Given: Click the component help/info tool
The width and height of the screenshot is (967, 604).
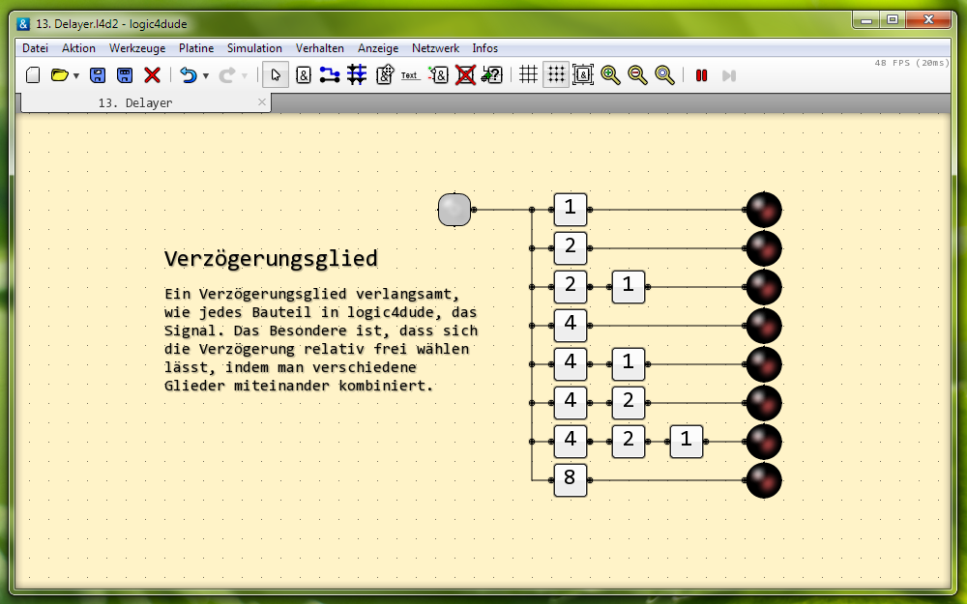Looking at the screenshot, I should 492,75.
